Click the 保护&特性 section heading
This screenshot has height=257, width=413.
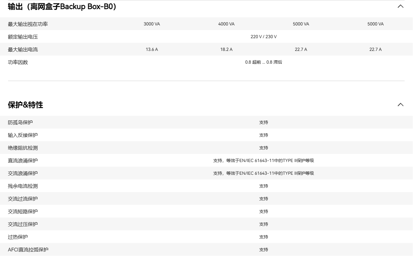click(x=25, y=105)
